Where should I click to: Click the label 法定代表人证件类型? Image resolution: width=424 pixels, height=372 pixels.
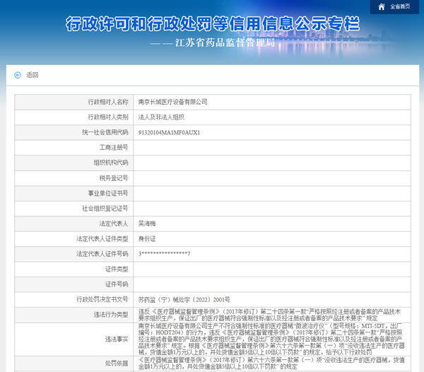coord(102,239)
